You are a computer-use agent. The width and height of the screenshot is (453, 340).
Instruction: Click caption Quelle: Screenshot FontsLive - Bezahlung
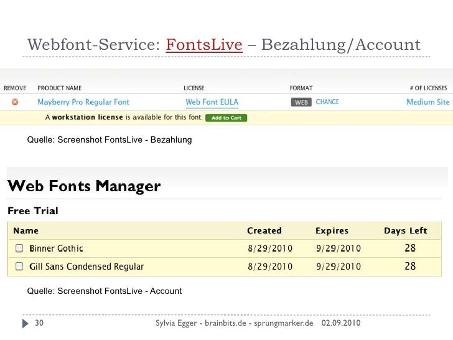tap(110, 140)
